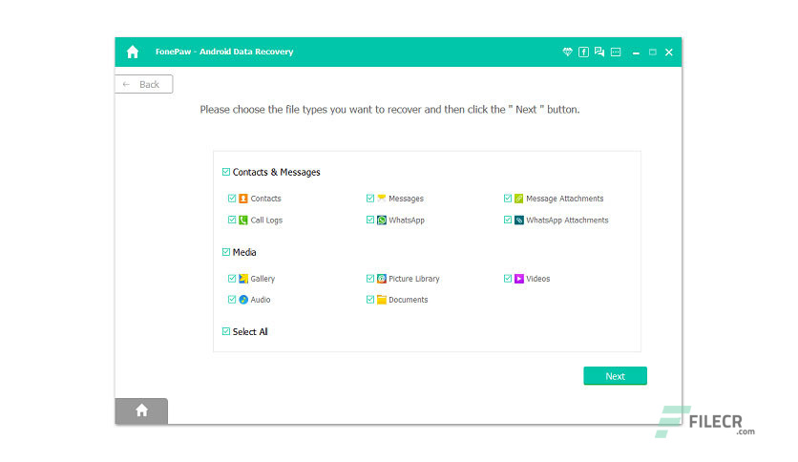The width and height of the screenshot is (798, 462).
Task: Uncheck the Audio checkbox
Action: (232, 300)
